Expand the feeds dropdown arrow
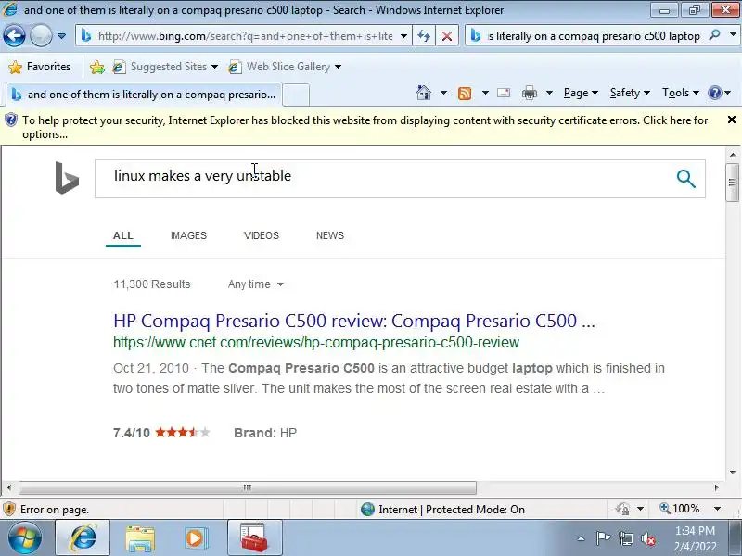The image size is (742, 556). point(485,93)
